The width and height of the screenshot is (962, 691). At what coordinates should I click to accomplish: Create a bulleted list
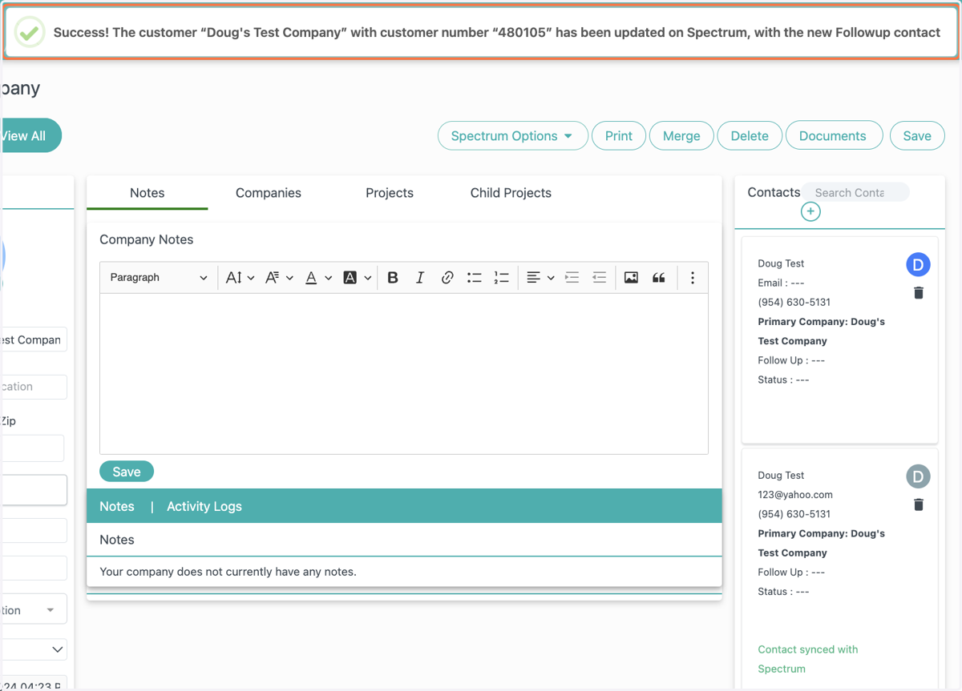[x=475, y=278]
